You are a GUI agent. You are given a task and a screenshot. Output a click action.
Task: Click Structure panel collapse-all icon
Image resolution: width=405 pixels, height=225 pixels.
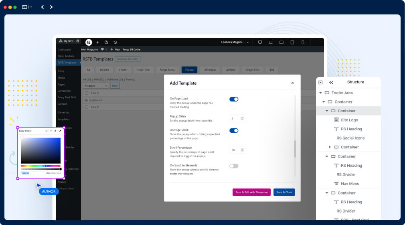320,82
